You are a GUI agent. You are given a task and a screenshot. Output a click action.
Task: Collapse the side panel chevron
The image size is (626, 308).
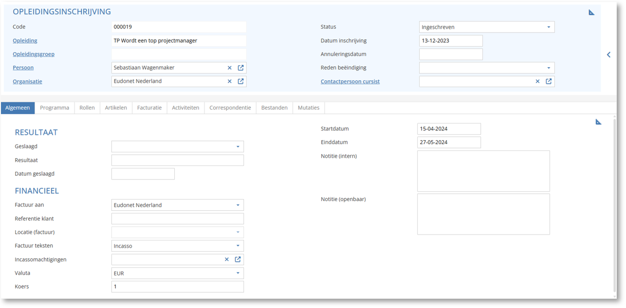[608, 55]
